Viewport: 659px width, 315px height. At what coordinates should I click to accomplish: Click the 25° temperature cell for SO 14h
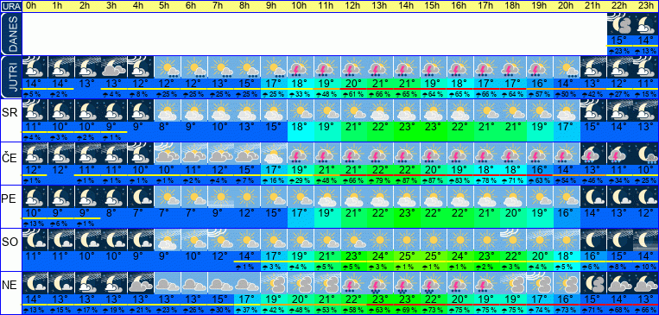(406, 255)
